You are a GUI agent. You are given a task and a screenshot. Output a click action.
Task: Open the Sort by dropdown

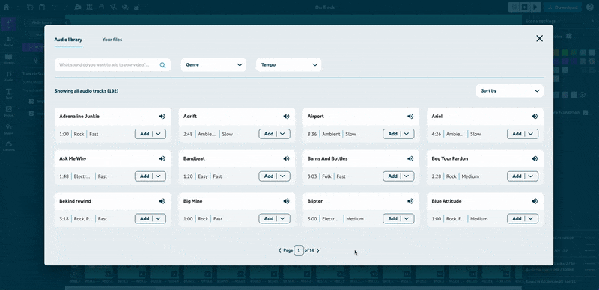510,91
